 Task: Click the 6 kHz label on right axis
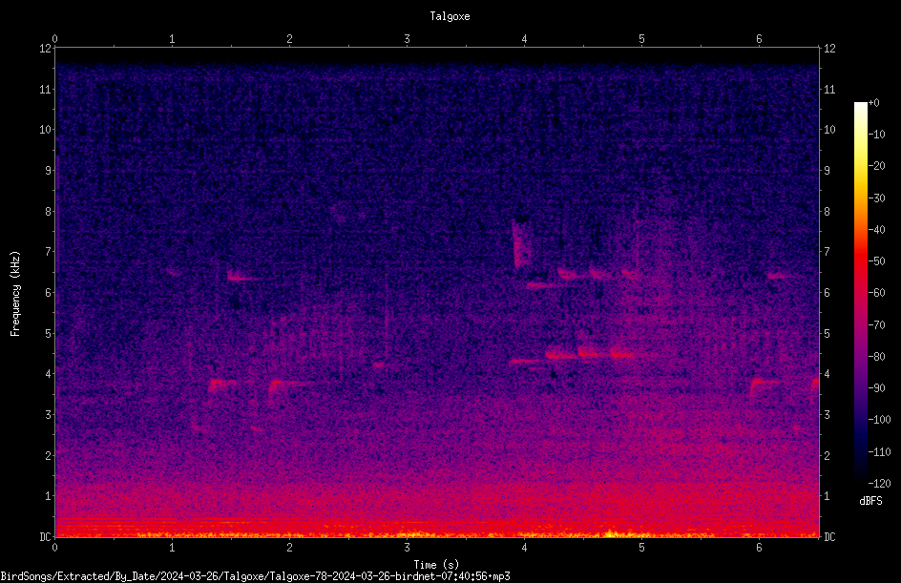click(x=827, y=292)
